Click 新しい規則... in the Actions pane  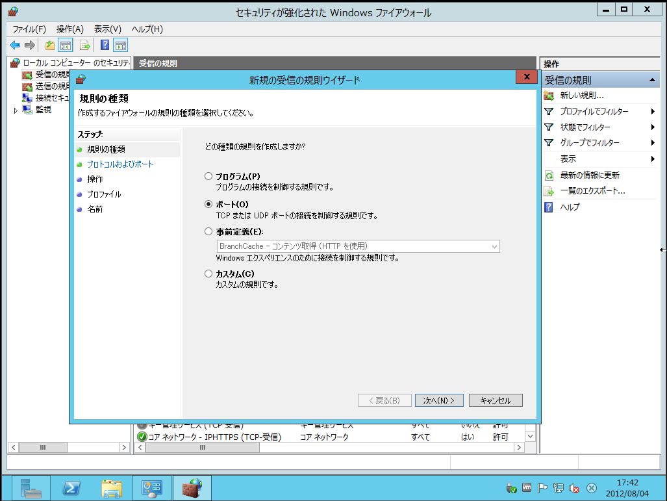click(582, 96)
